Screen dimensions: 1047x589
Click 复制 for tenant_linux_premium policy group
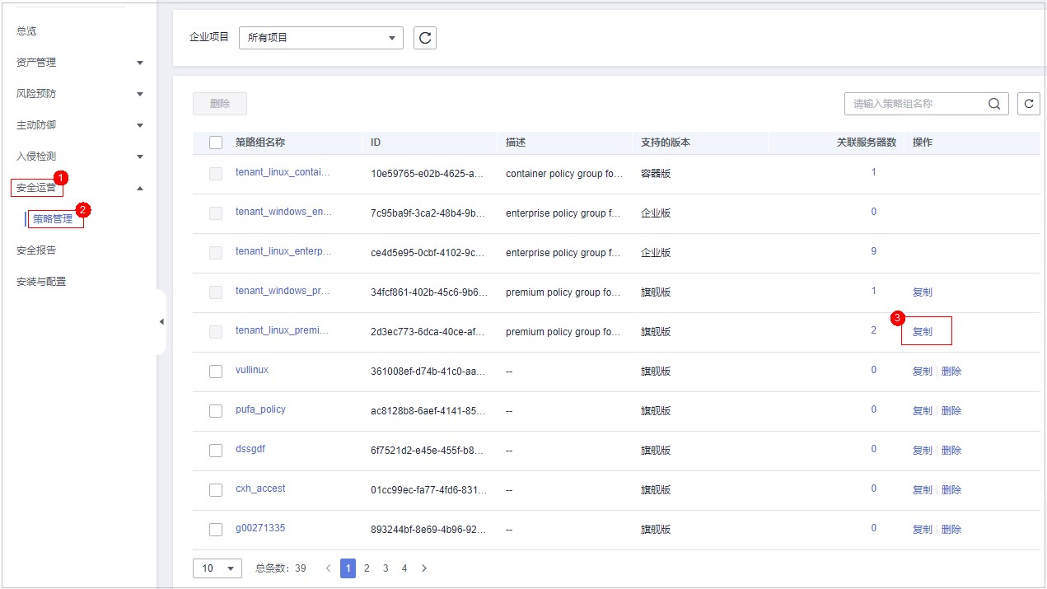[x=923, y=332]
